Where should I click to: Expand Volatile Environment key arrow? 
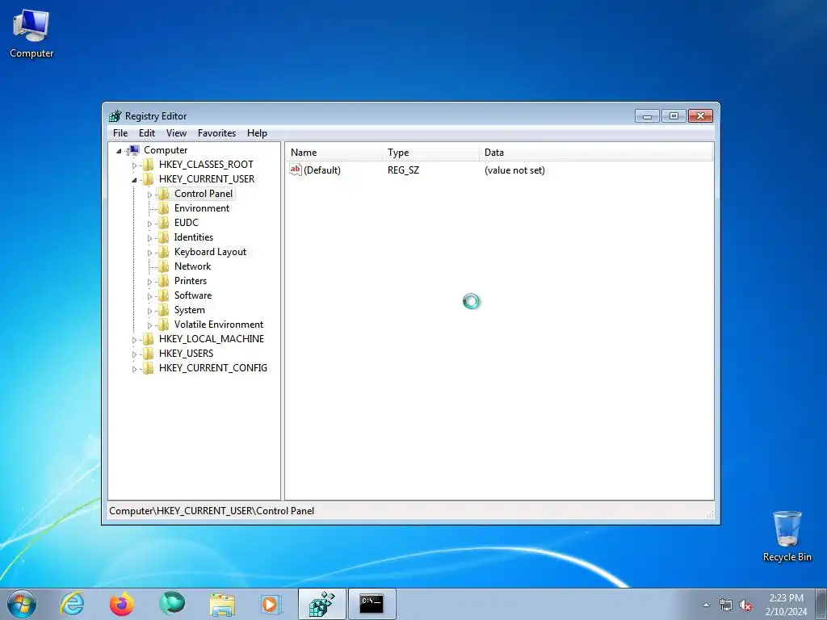[x=149, y=325]
